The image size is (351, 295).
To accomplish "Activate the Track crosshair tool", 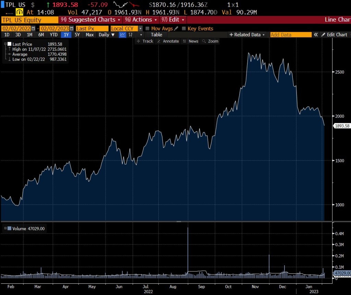I will [x=145, y=41].
